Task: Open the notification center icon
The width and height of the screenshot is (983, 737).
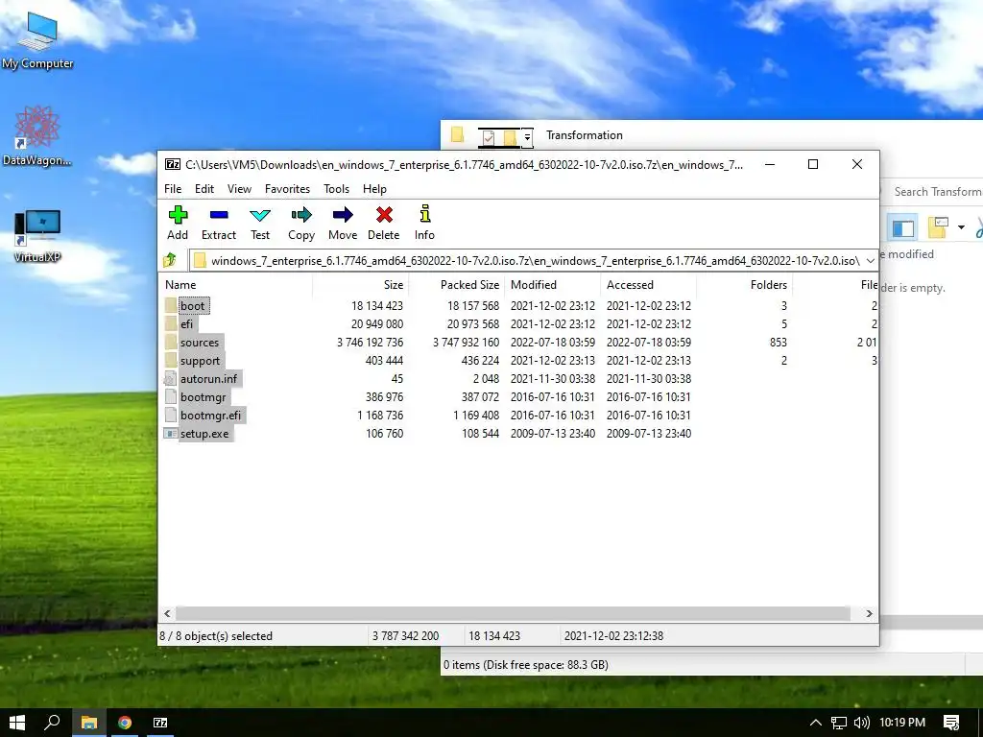Action: [951, 723]
